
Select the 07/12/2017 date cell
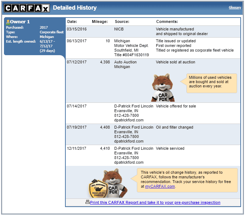coord(77,62)
